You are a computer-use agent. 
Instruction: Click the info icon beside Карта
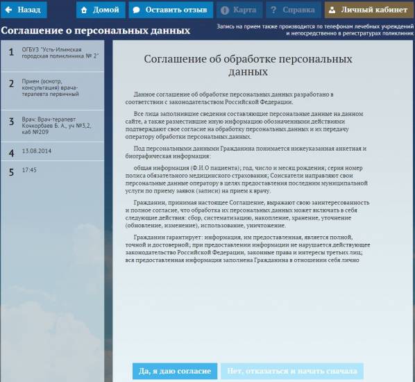click(x=225, y=10)
